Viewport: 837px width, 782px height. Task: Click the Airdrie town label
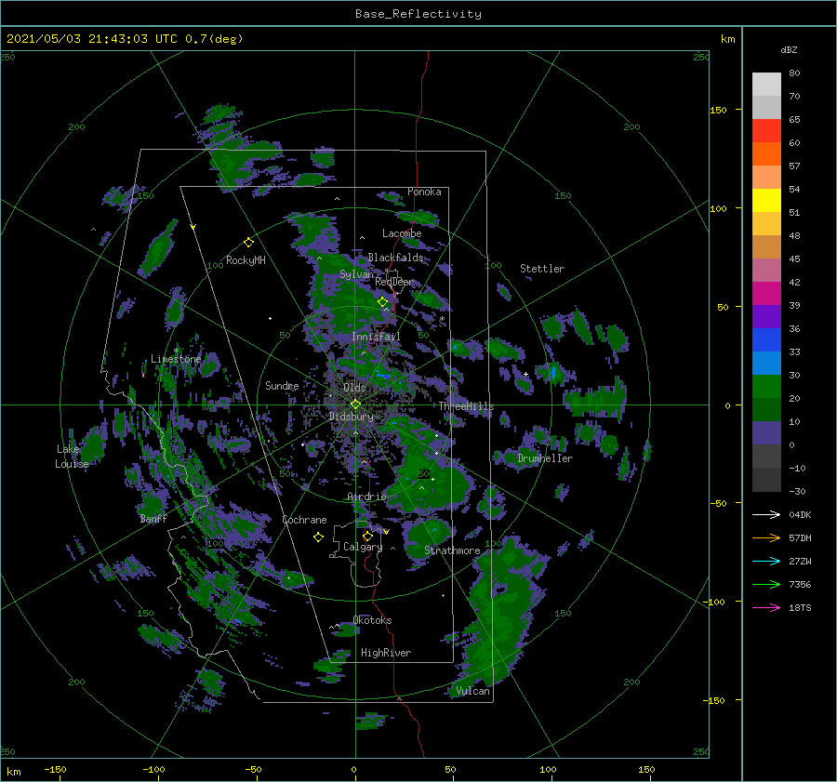366,497
